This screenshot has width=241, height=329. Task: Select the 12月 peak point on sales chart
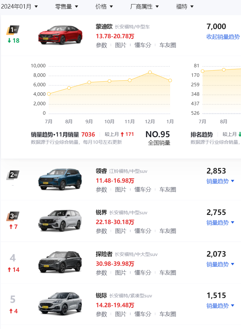point(150,72)
